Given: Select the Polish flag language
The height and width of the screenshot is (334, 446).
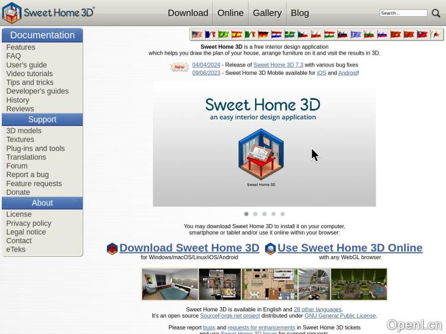Looking at the screenshot, I should pyautogui.click(x=316, y=34).
